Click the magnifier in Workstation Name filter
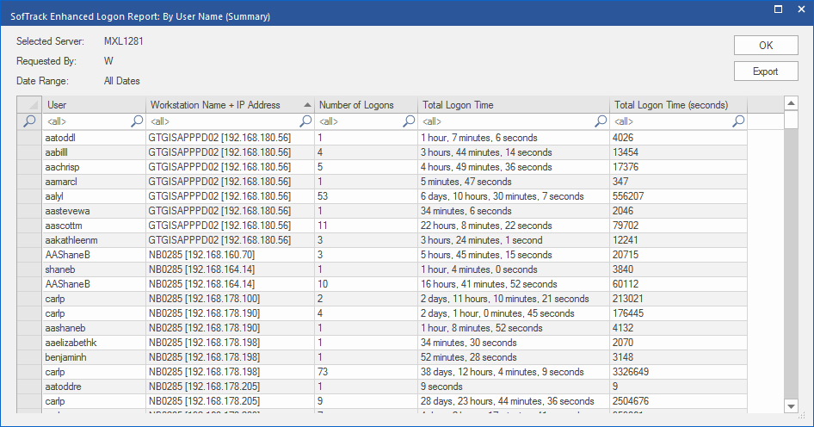The width and height of the screenshot is (814, 427). click(x=305, y=121)
